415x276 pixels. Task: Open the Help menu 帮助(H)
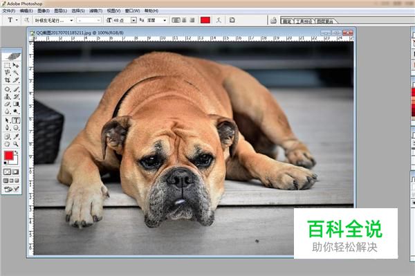[x=151, y=11]
